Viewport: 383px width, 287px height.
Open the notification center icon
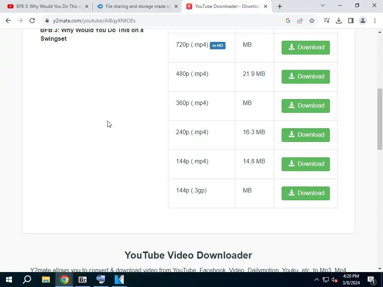click(371, 280)
